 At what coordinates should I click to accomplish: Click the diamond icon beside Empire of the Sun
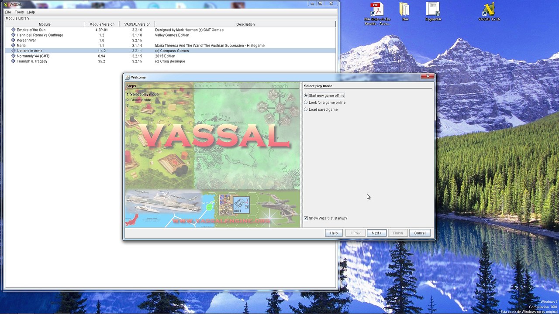click(x=13, y=30)
